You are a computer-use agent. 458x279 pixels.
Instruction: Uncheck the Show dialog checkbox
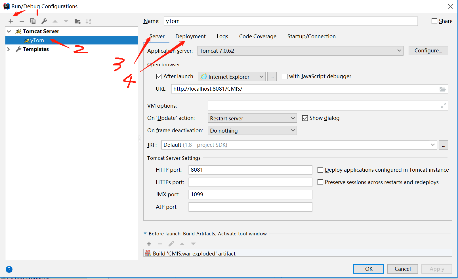click(x=305, y=118)
